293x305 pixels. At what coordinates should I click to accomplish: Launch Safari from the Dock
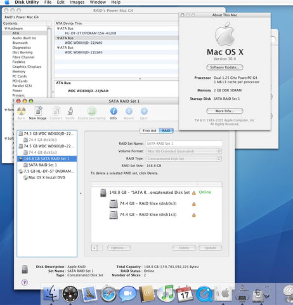pyautogui.click(x=108, y=294)
